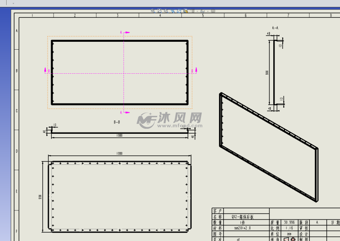Click the mass value 30.996 cell
The height and width of the screenshot is (241, 340).
(289, 222)
